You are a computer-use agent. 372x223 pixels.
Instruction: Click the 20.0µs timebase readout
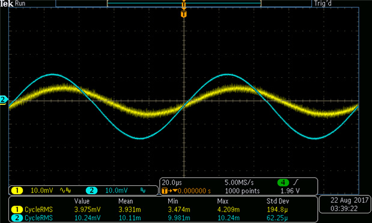point(172,182)
